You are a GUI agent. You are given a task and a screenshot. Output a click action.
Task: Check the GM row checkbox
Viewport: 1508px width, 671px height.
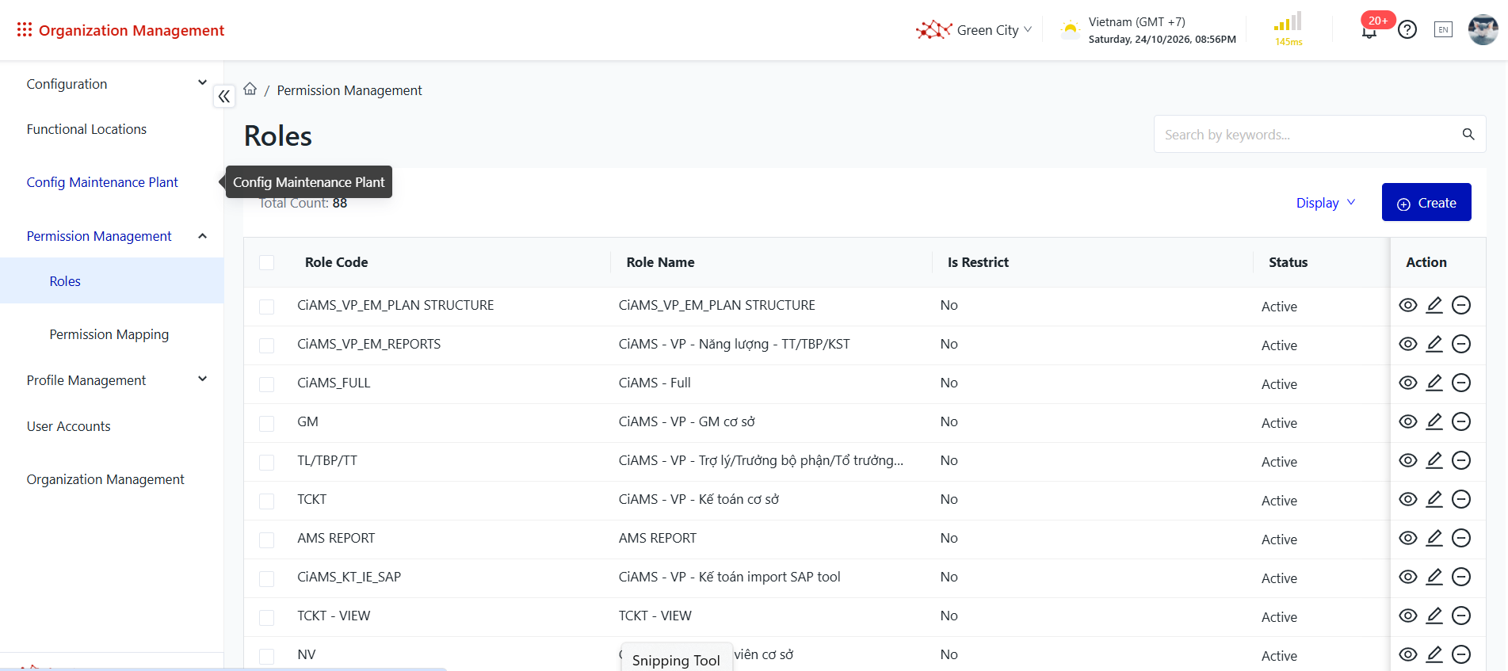(x=267, y=423)
